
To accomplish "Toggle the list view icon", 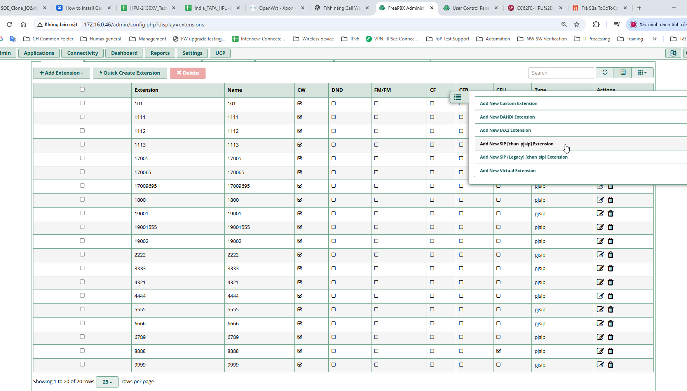I will 623,73.
